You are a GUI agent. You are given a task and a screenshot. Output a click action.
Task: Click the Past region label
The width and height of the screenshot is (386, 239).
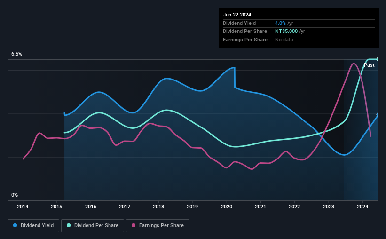369,65
